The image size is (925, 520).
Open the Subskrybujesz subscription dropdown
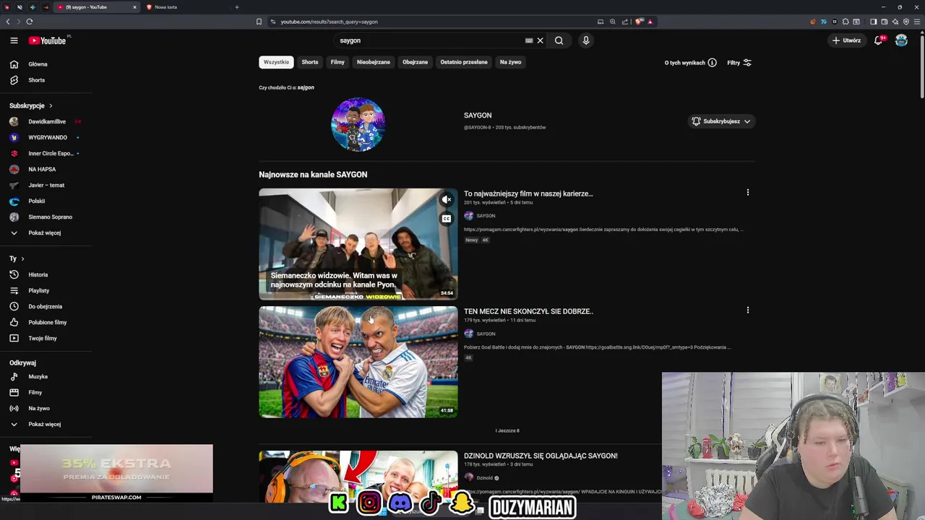pyautogui.click(x=721, y=121)
